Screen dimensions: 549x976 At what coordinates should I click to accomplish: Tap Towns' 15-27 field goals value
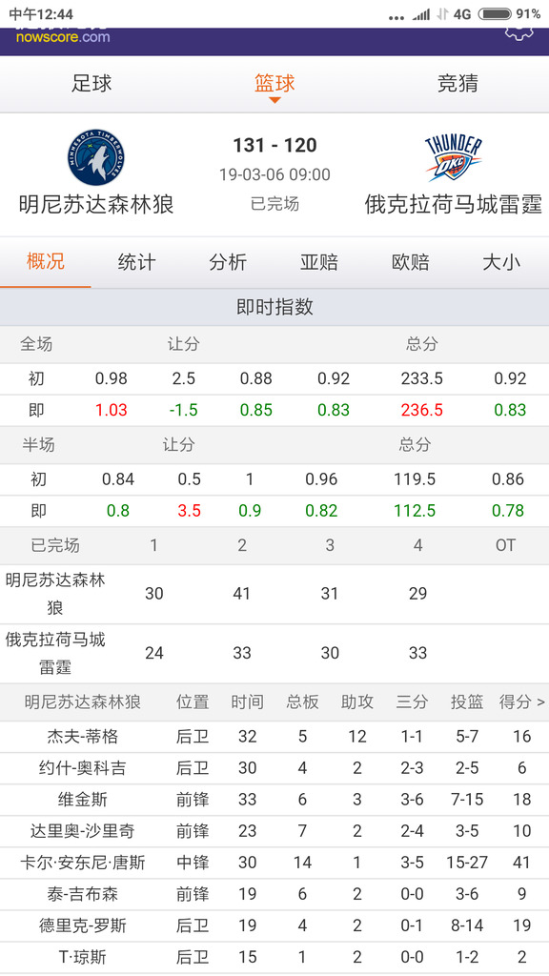[467, 863]
